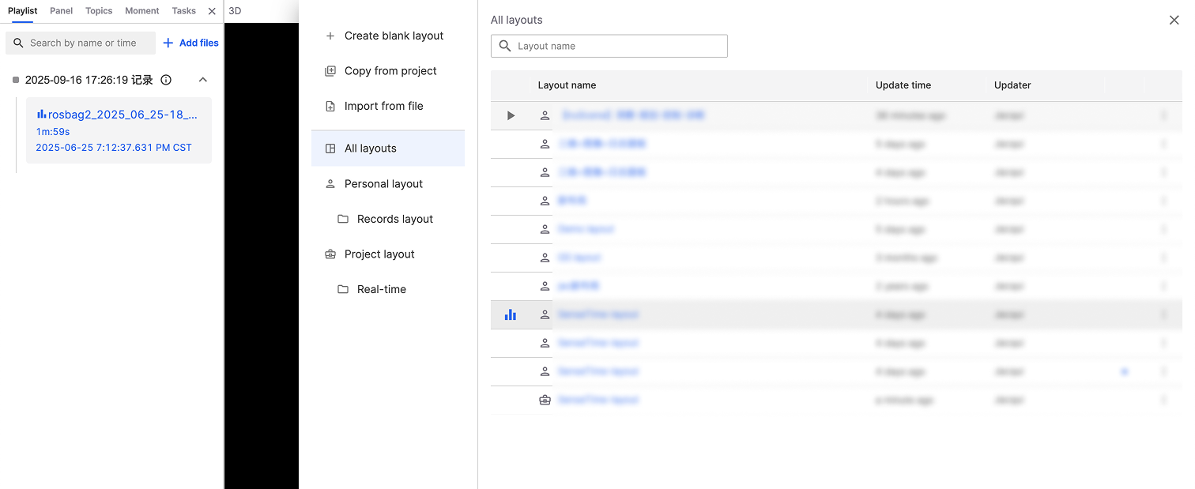The width and height of the screenshot is (1195, 489).
Task: Switch to the Moment tab
Action: coord(142,11)
